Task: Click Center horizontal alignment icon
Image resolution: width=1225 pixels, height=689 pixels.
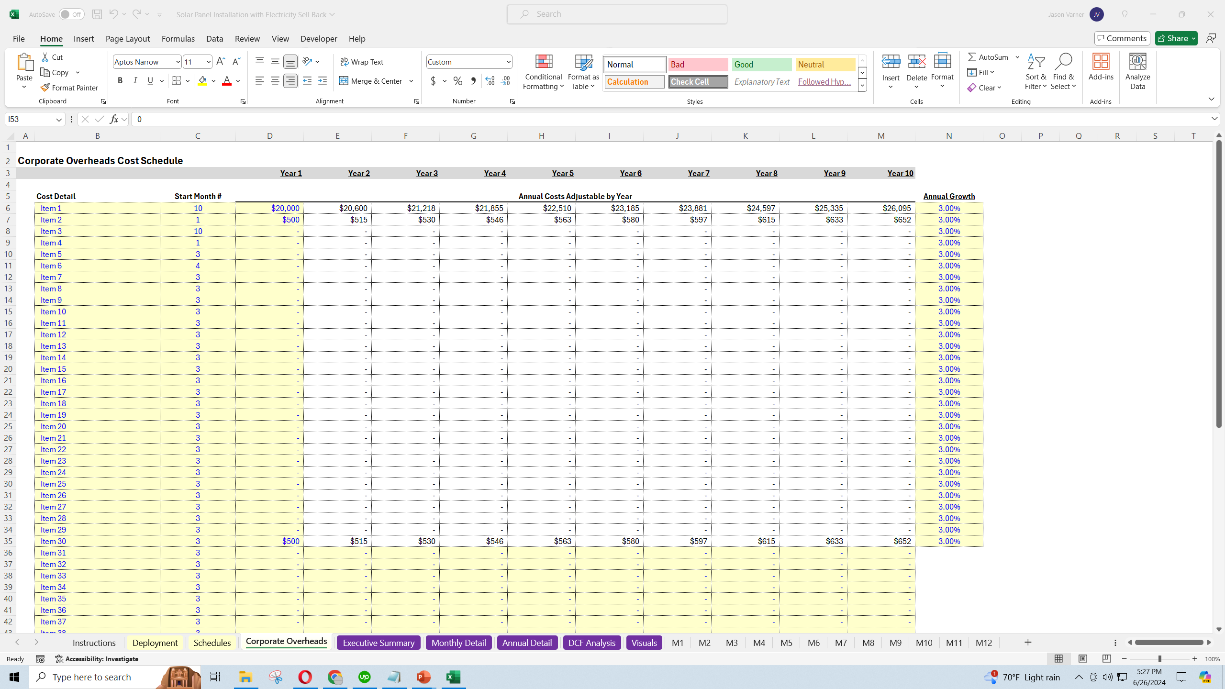Action: [275, 81]
